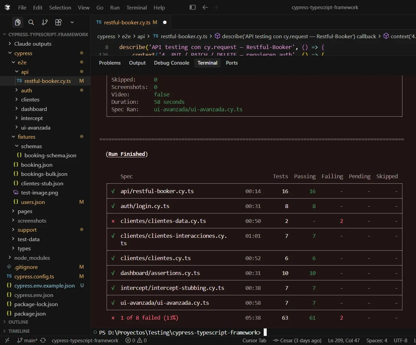Click the describe callback breadcrumb
The height and width of the screenshot is (345, 416).
(295, 37)
